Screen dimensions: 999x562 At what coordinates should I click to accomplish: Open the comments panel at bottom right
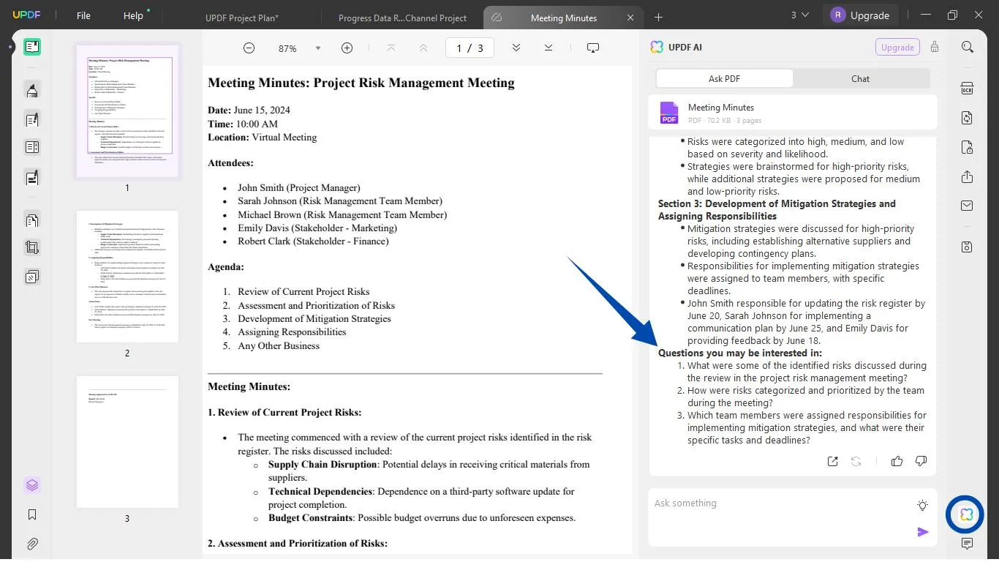tap(968, 544)
